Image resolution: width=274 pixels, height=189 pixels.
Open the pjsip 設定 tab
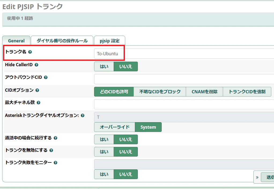pyautogui.click(x=110, y=41)
